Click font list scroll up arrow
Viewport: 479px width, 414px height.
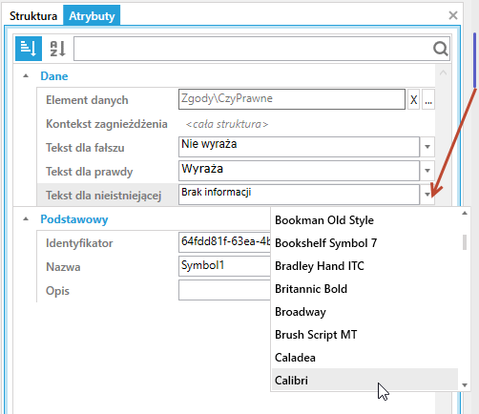click(465, 213)
